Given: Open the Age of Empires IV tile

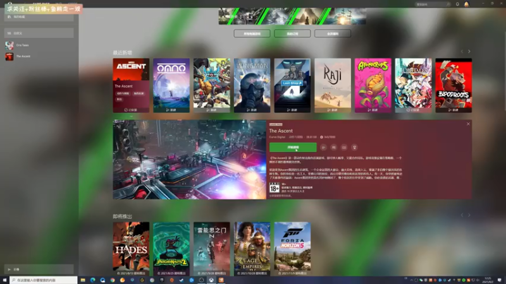Looking at the screenshot, I should coord(252,248).
